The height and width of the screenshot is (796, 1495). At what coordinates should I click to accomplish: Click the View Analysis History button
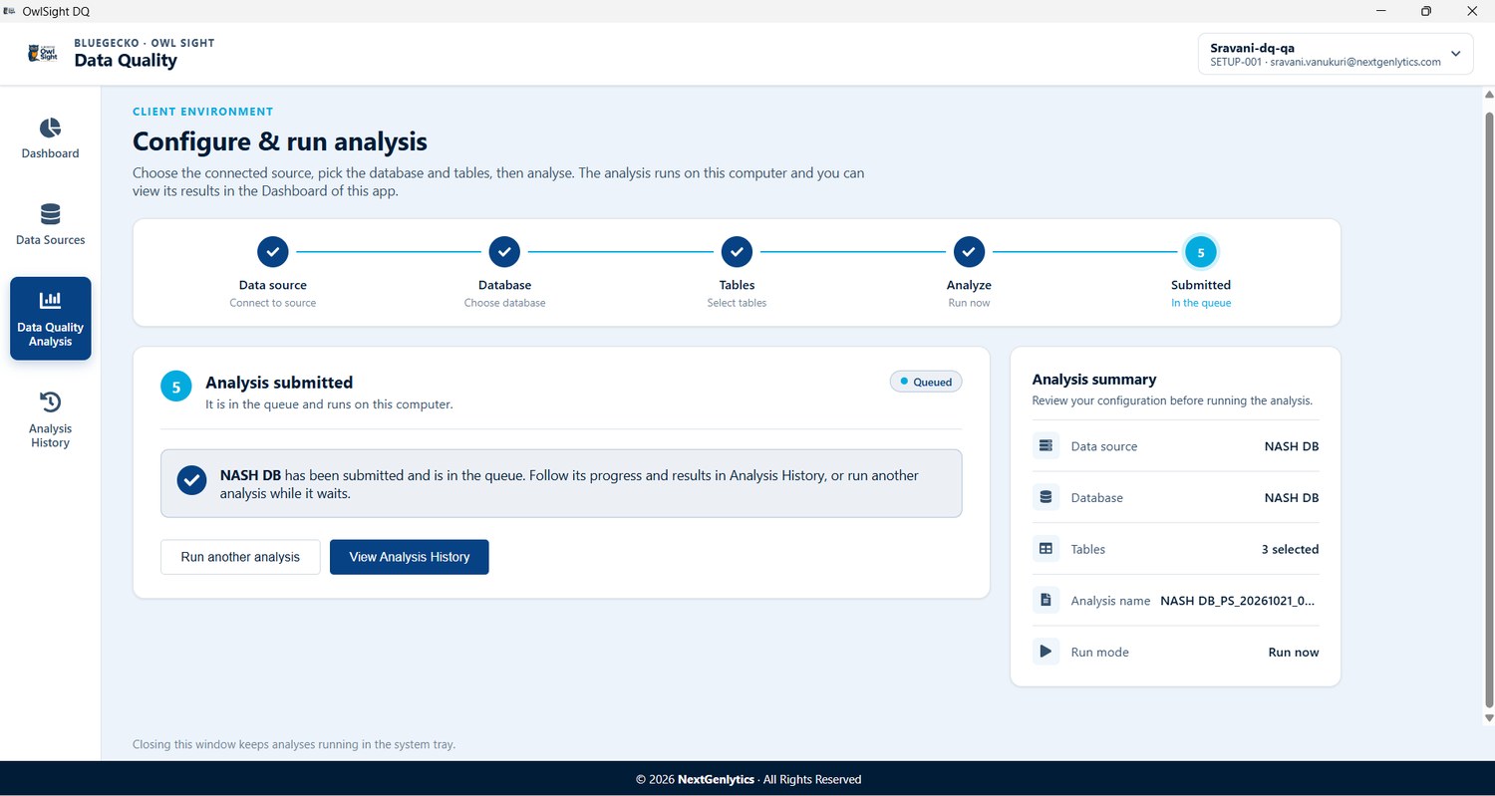pyautogui.click(x=410, y=557)
